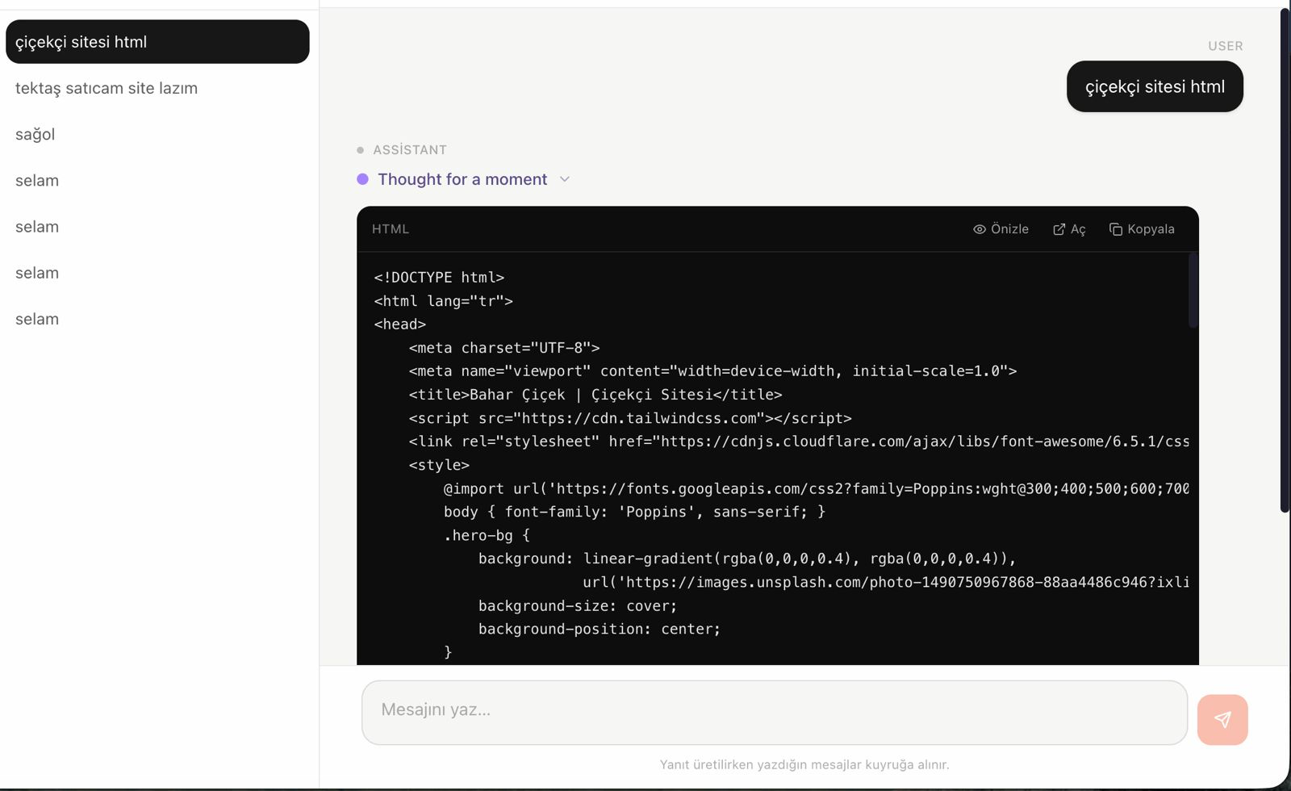
Task: Click the tailwindcss script code line
Action: pos(630,418)
